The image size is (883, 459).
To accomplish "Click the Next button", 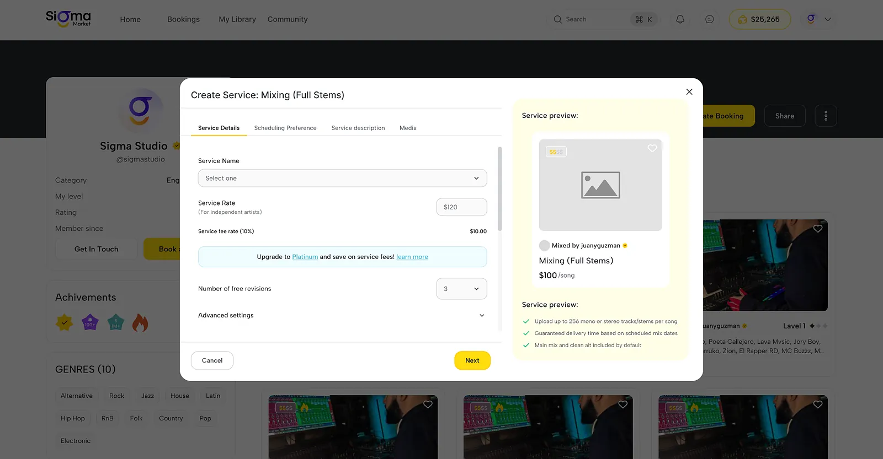I will pyautogui.click(x=472, y=360).
